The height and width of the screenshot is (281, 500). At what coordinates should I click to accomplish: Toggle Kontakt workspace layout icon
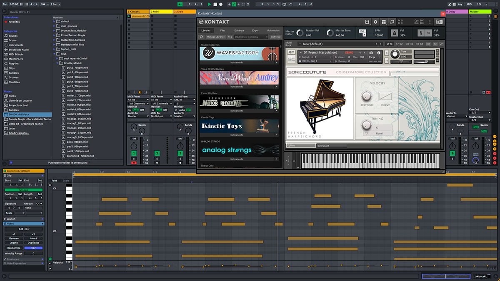[384, 22]
